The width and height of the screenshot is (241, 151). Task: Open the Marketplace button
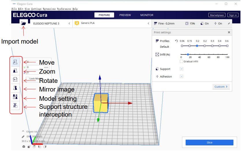[217, 15]
